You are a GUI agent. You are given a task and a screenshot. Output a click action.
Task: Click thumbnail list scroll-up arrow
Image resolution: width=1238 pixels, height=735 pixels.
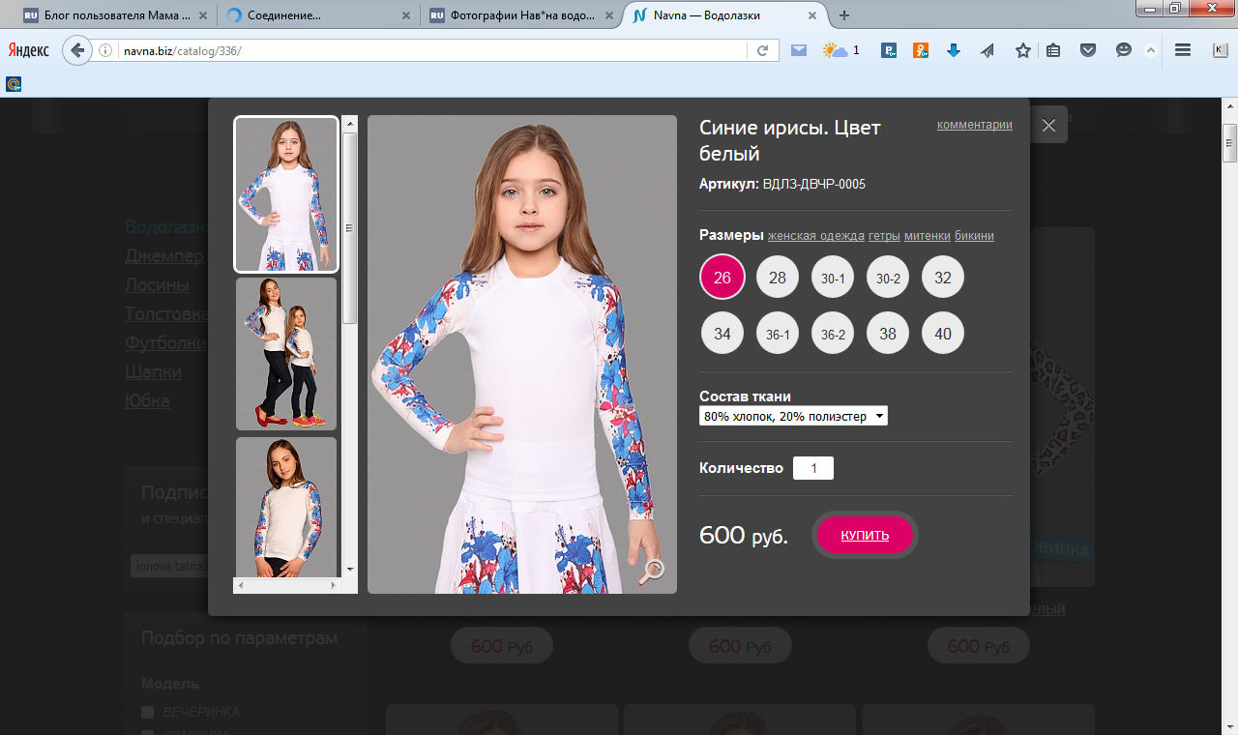click(x=350, y=124)
